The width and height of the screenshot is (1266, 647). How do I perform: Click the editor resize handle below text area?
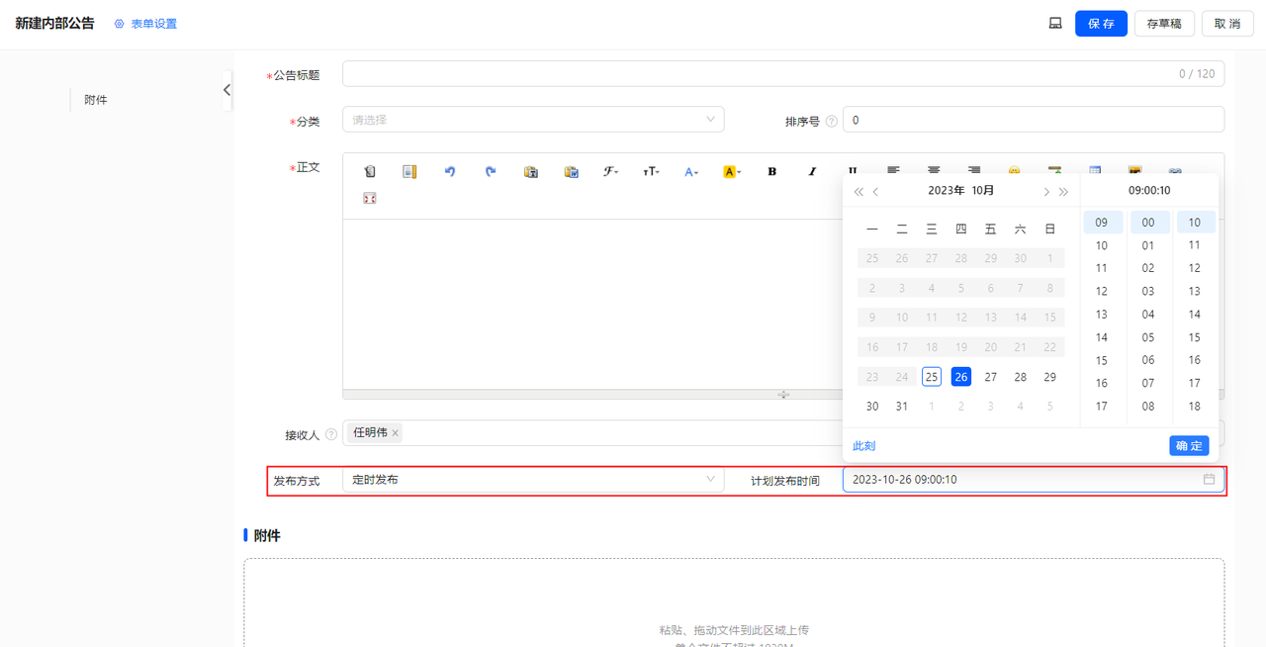[783, 394]
